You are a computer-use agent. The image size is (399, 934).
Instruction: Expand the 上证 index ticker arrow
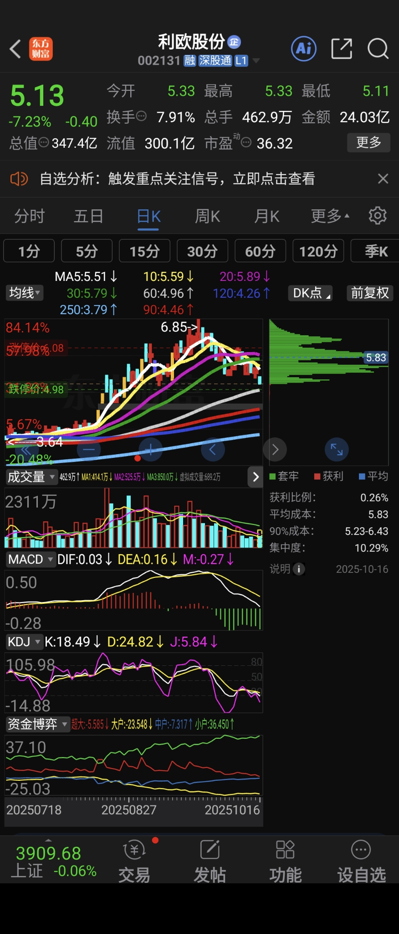(x=48, y=840)
